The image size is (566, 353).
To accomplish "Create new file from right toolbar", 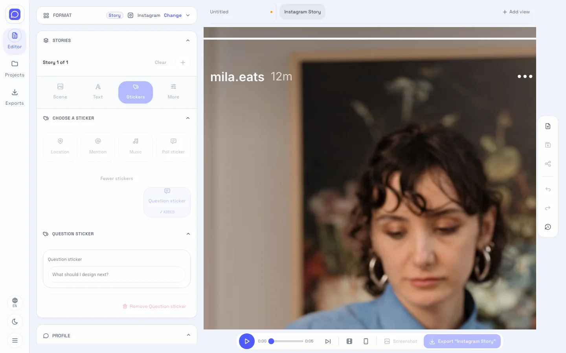I will point(548,126).
